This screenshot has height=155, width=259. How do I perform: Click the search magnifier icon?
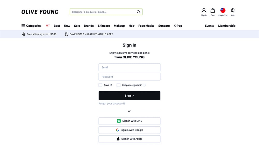(x=138, y=12)
